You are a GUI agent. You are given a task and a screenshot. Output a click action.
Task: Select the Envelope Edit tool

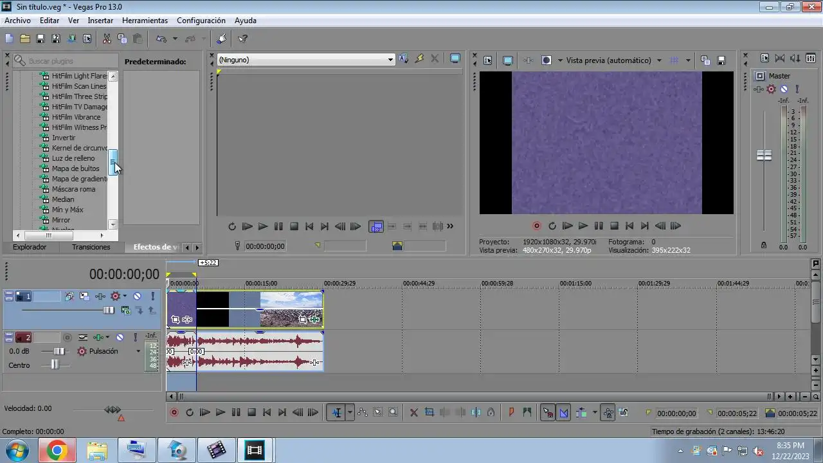point(362,413)
